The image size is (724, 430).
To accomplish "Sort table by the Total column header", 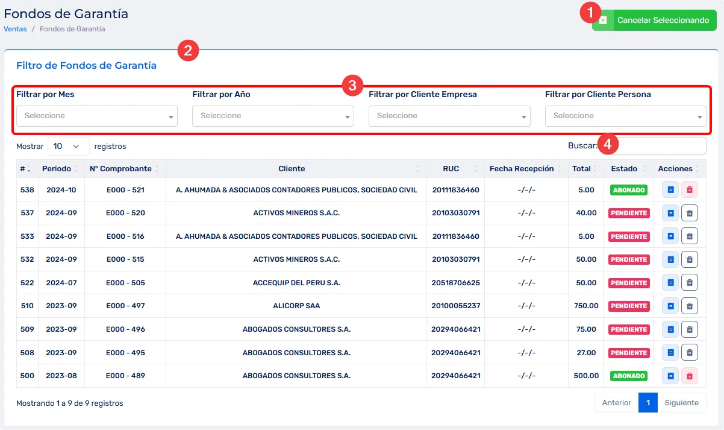I will (581, 169).
